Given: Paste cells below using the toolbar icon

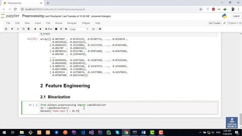Looking at the screenshot, I should point(29,29).
